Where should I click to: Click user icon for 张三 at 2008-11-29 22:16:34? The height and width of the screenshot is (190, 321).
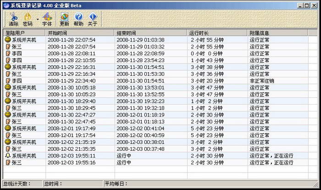[8, 74]
